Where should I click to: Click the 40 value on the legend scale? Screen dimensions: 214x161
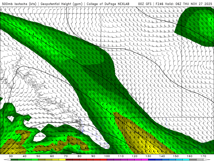tap(25, 156)
